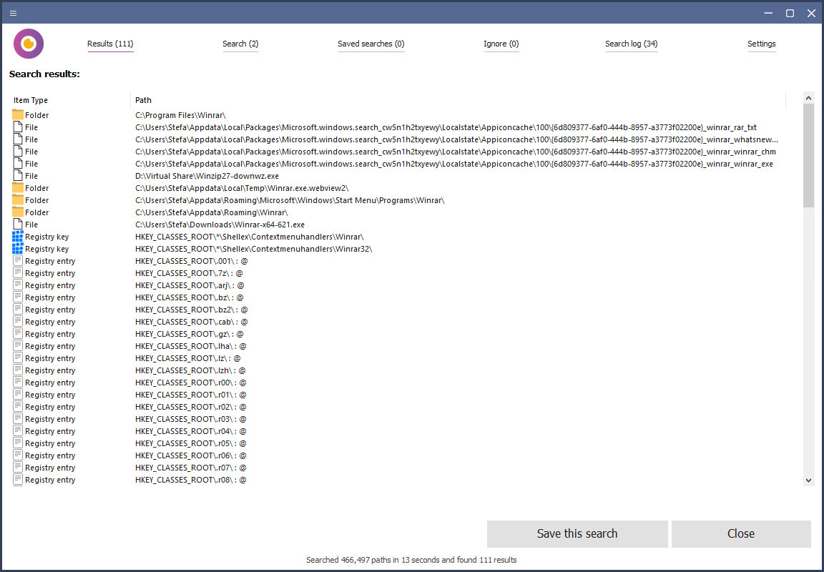
Task: Select path C:\Users\Stefa\Downloads\Winrar-x64-621.exe
Action: pos(220,225)
